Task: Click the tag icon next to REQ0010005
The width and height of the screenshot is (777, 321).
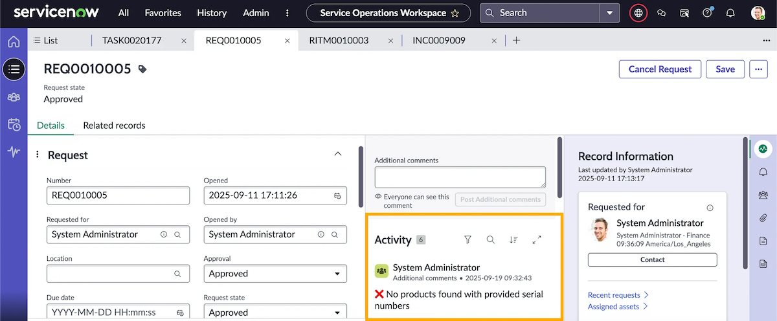Action: [142, 69]
